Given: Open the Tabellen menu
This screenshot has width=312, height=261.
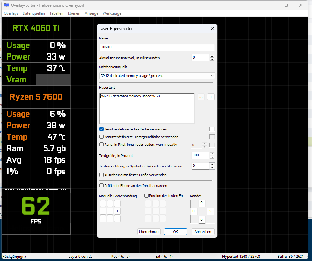Looking at the screenshot, I should [56, 13].
